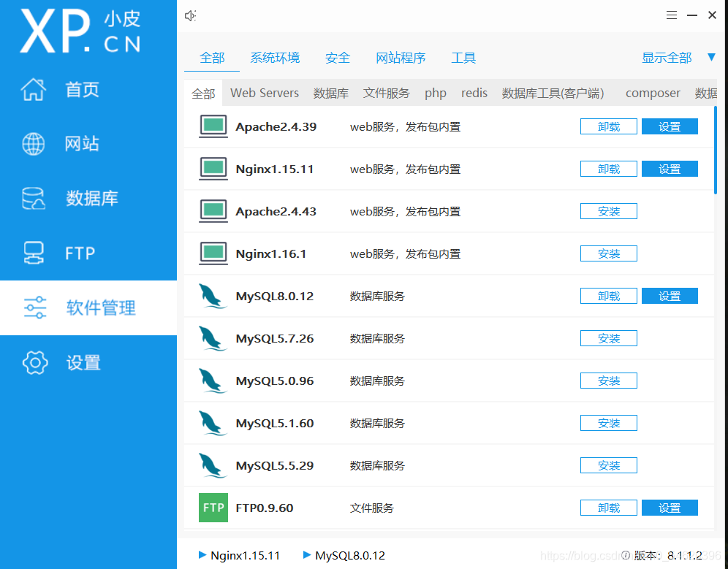
Task: Install MySQL5.1.60 with 安装
Action: click(x=609, y=423)
